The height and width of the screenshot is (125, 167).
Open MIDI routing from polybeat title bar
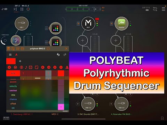(x=13, y=49)
